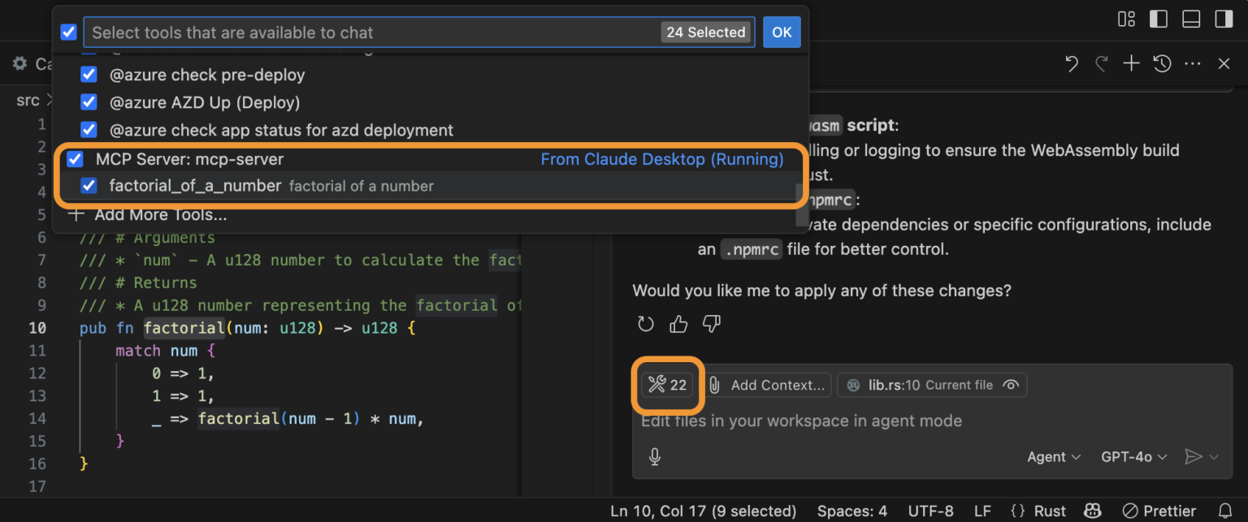Uncheck the factorial_of_a_number tool
This screenshot has width=1248, height=522.
(89, 186)
